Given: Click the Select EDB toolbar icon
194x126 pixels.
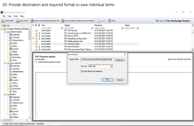Looking at the screenshot, I should coord(3,21).
